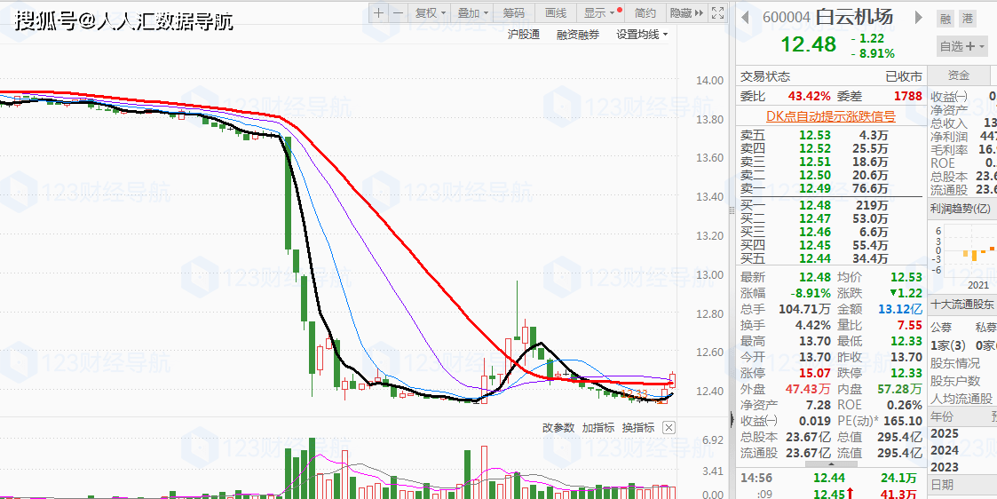Open DK点自动提示涨跌信号 link
The width and height of the screenshot is (997, 499).
[830, 116]
